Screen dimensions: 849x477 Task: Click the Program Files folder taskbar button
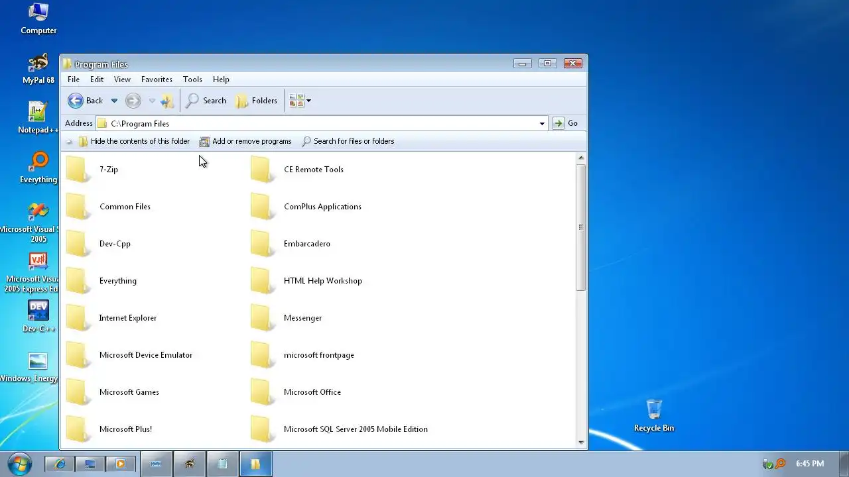[255, 464]
